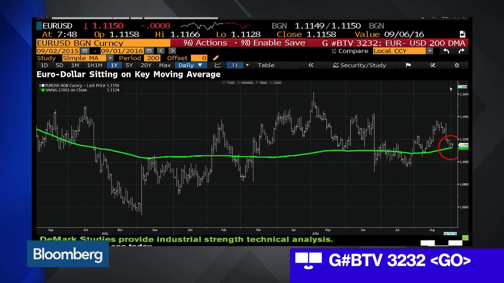Open start date calendar picker
The width and height of the screenshot is (504, 283).
pos(85,51)
